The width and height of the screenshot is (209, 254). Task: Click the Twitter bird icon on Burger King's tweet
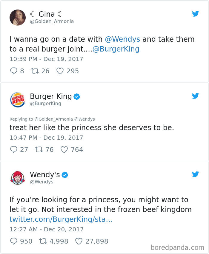(196, 96)
